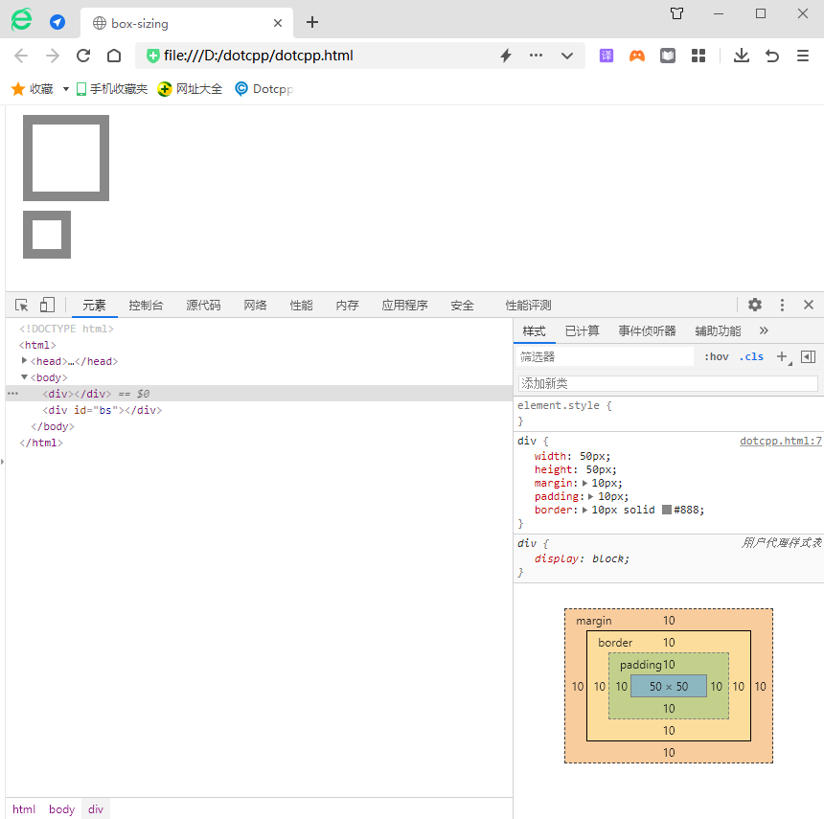Screen dimensions: 824x819
Task: Open the 控制台 (Console) panel
Action: click(146, 305)
